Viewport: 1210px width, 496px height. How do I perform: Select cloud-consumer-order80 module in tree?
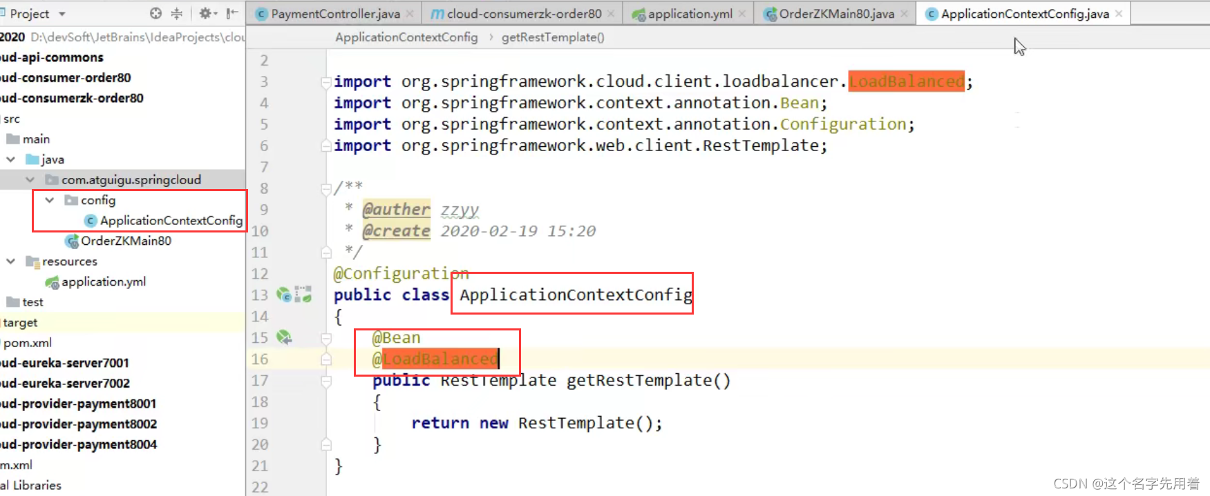tap(66, 78)
